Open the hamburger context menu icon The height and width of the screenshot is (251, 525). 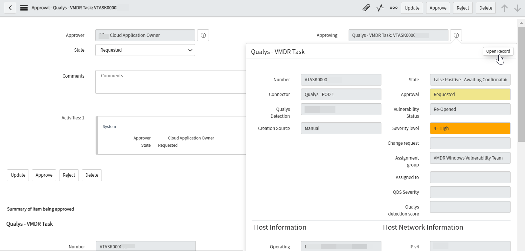[x=24, y=8]
